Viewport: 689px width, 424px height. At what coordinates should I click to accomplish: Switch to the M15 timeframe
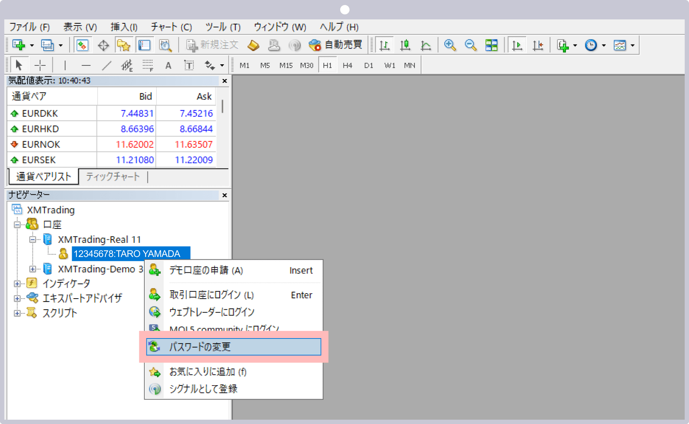click(286, 65)
